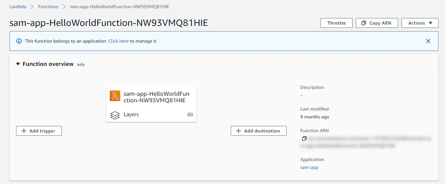Click the function name at the end of the breadcrumb
Image resolution: width=445 pixels, height=184 pixels.
120,7
